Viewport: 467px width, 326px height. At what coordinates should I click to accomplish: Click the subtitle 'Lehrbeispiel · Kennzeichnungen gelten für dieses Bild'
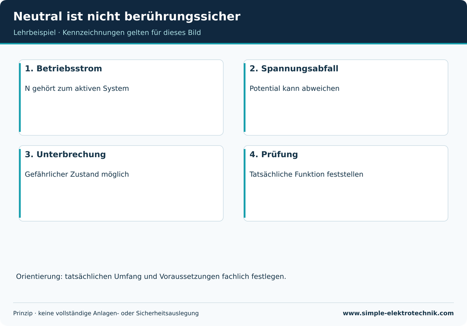(107, 33)
